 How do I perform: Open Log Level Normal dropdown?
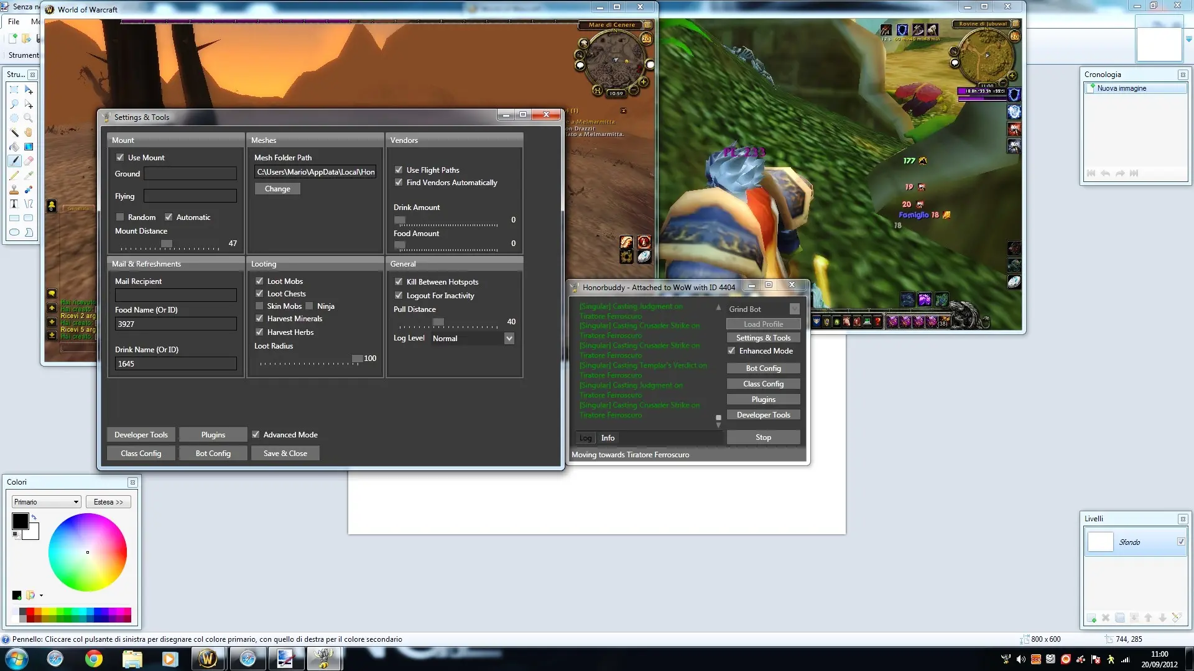509,338
